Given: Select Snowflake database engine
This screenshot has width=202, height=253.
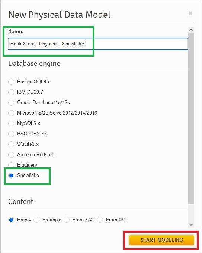Looking at the screenshot, I should pos(11,176).
